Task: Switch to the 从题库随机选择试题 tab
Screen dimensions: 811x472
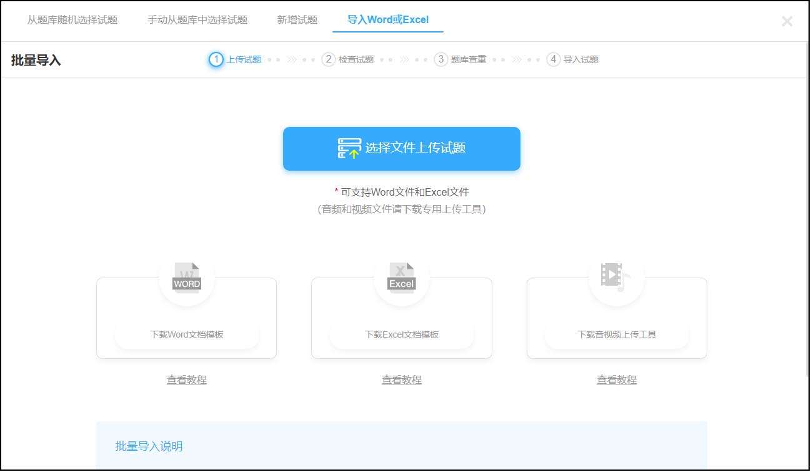Action: [x=72, y=19]
